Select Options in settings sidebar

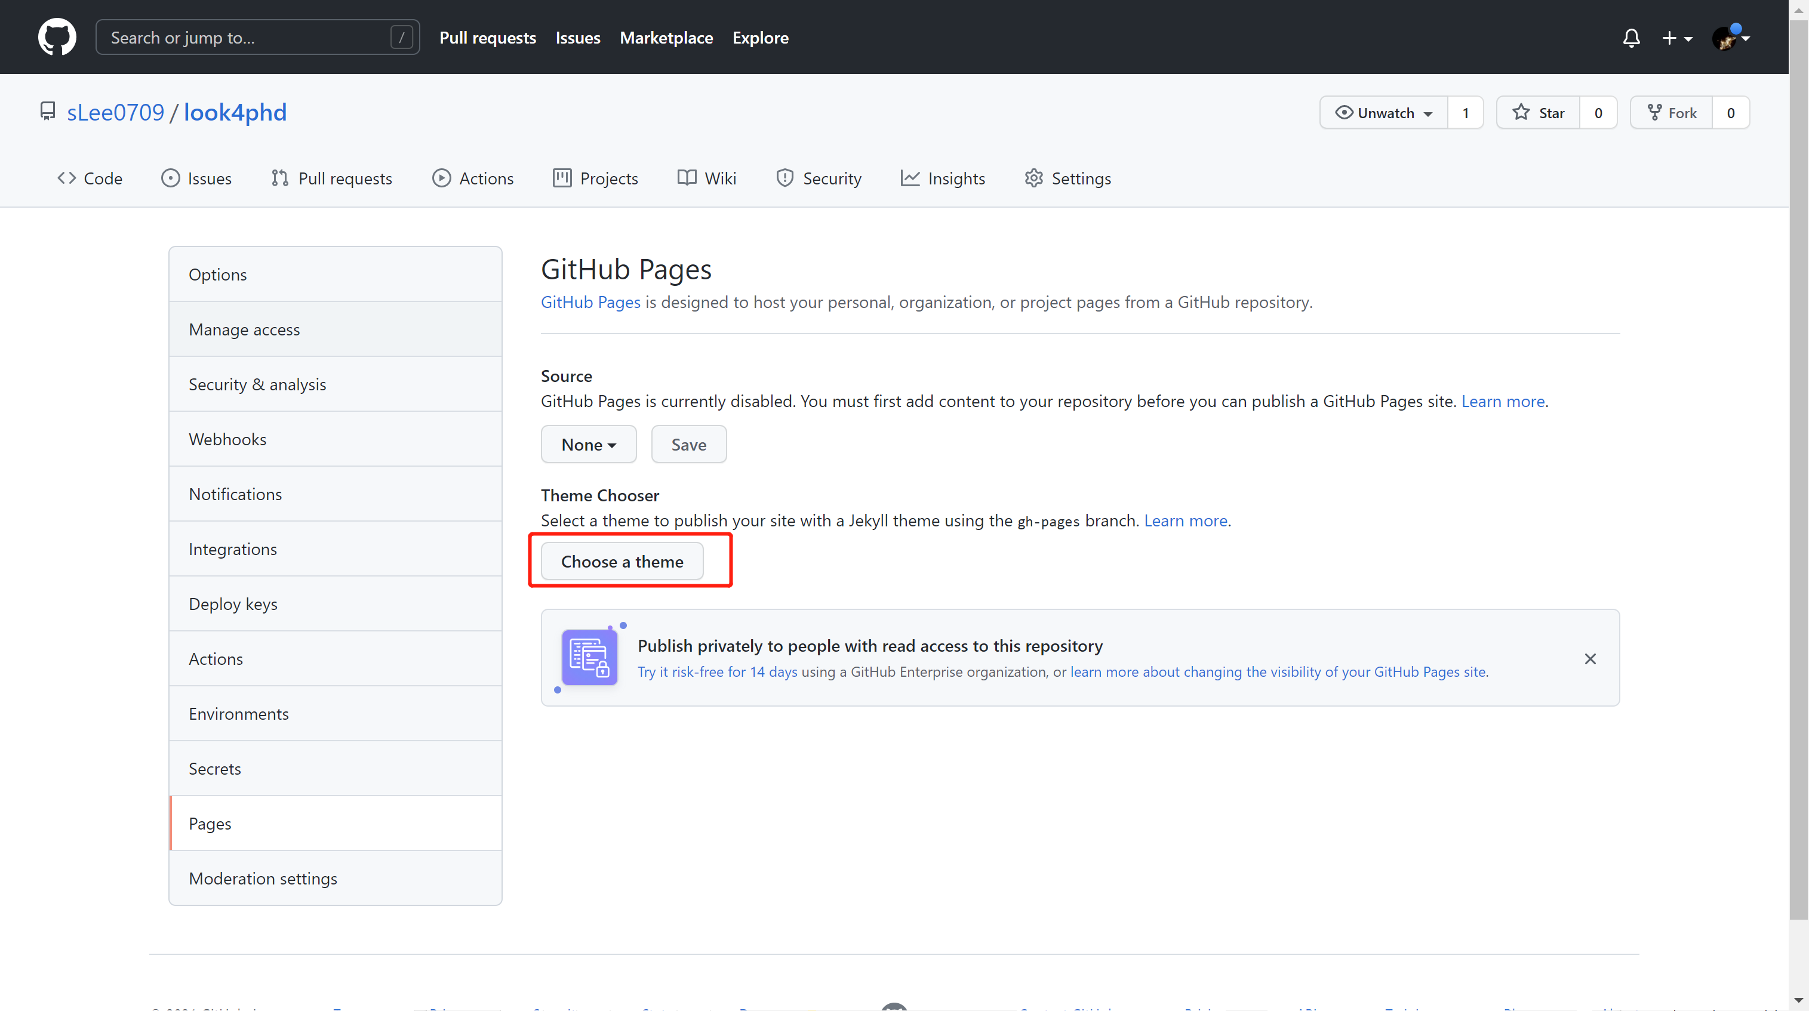tap(336, 275)
